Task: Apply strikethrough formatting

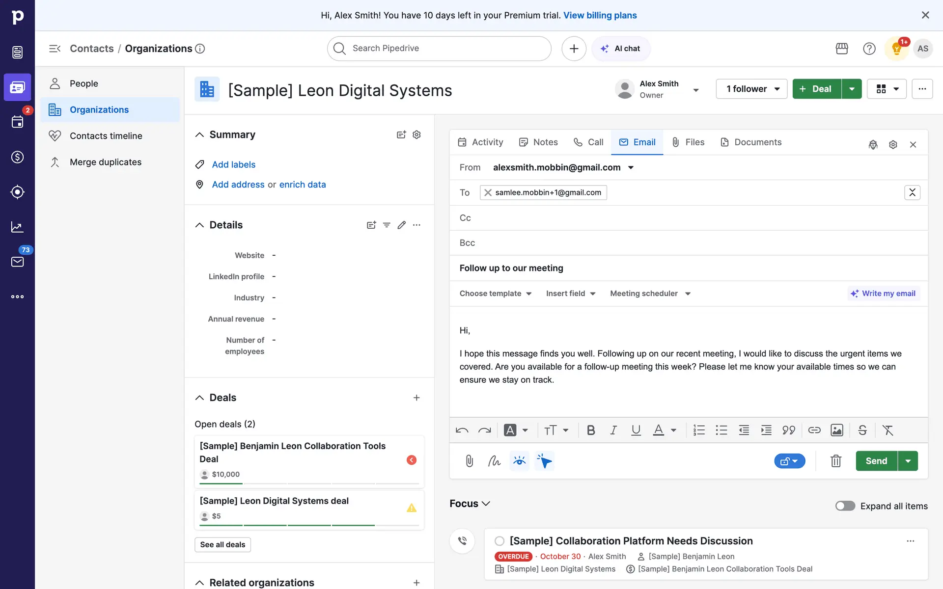Action: click(x=862, y=430)
